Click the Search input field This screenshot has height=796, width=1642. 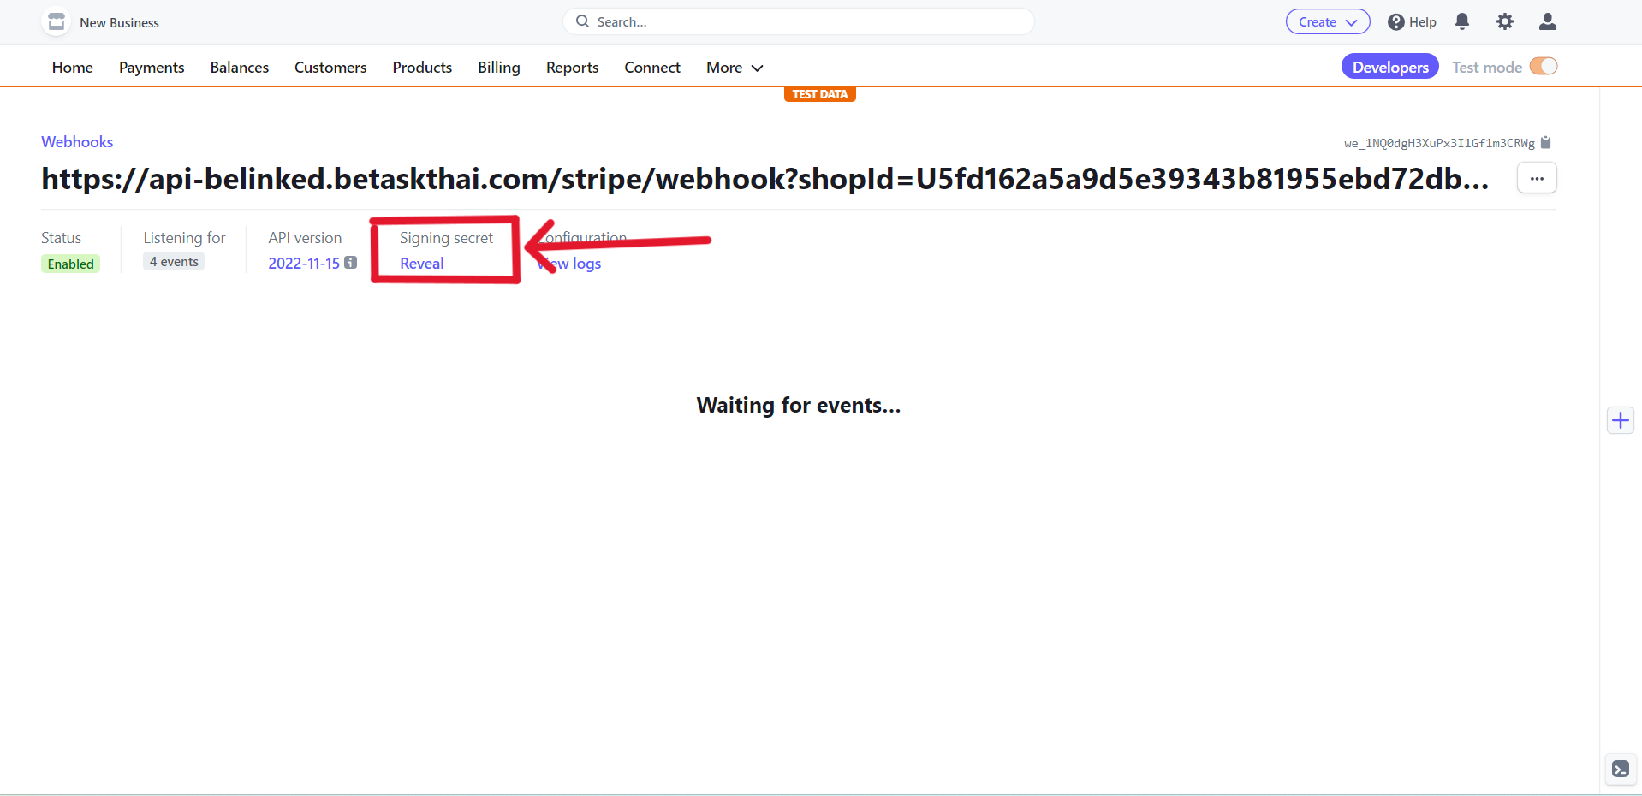[798, 22]
